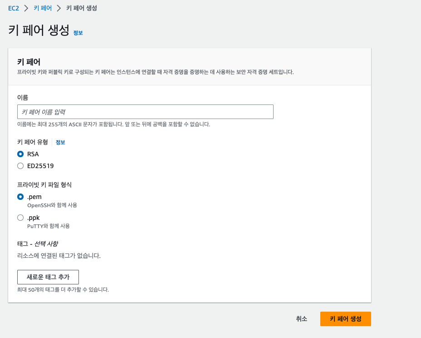Click the orange 키 페어 생성 button
Viewport: 421px width, 338px height.
click(346, 319)
